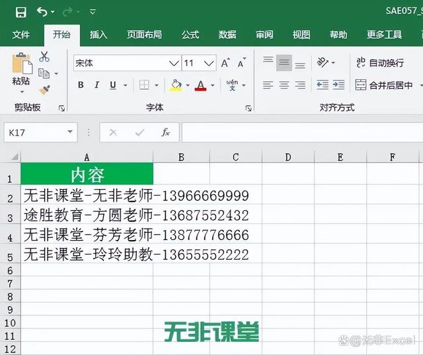Open the fill color dropdown arrow
The height and width of the screenshot is (355, 423).
(x=188, y=85)
